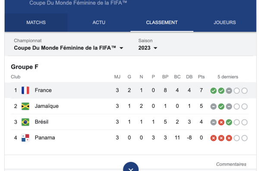Switch to the MATCHS tab
This screenshot has height=171, width=259.
tap(36, 22)
